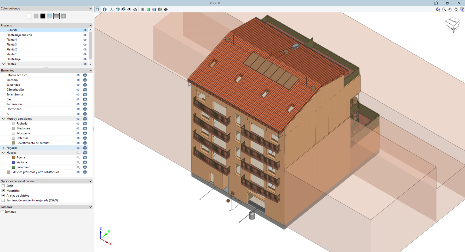Select the zoom window magnifier tool
465x252 pixels.
point(444,9)
